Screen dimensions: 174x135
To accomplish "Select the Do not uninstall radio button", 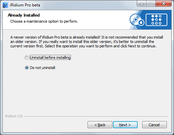I will [x=27, y=68].
